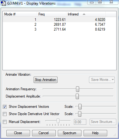
Task: Open the Spectrum view
Action: (70, 133)
